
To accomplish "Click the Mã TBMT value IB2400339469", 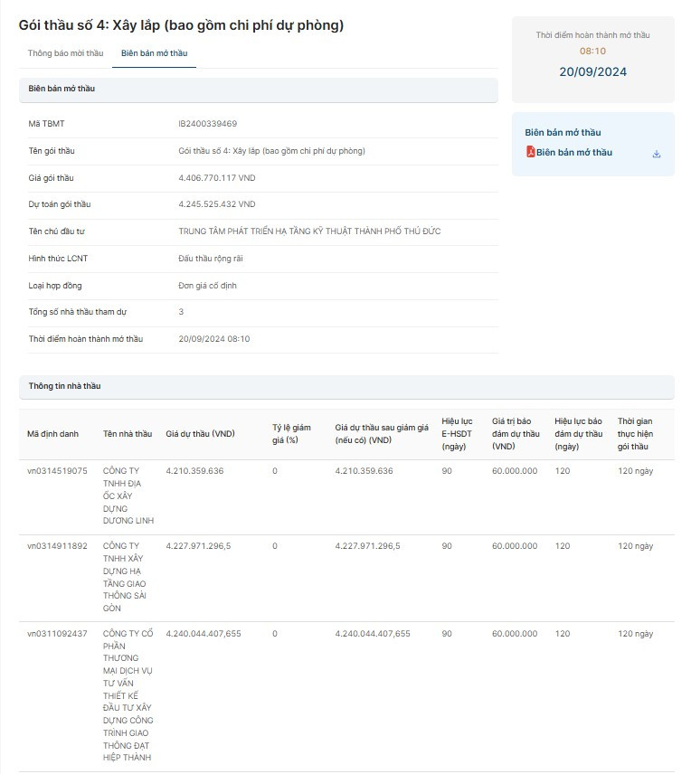I will point(208,124).
